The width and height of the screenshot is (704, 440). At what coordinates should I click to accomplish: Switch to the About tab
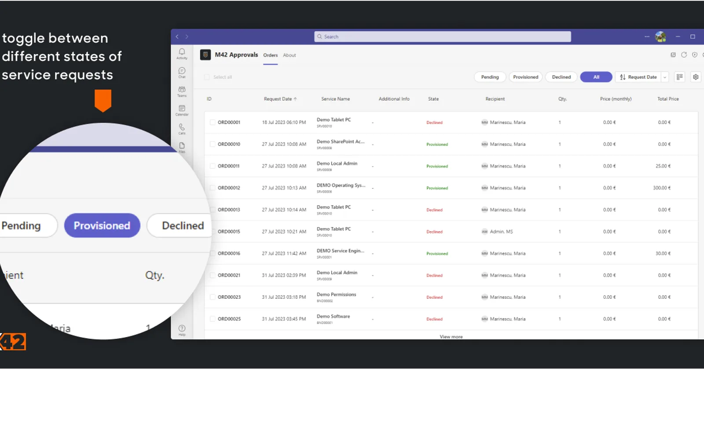[x=290, y=55]
